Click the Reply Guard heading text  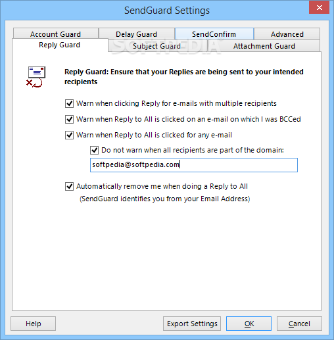tap(184, 77)
